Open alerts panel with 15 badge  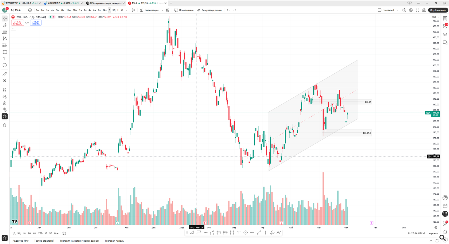(445, 26)
